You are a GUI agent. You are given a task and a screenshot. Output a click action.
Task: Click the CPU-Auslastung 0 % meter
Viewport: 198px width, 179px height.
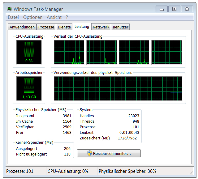tap(29, 52)
